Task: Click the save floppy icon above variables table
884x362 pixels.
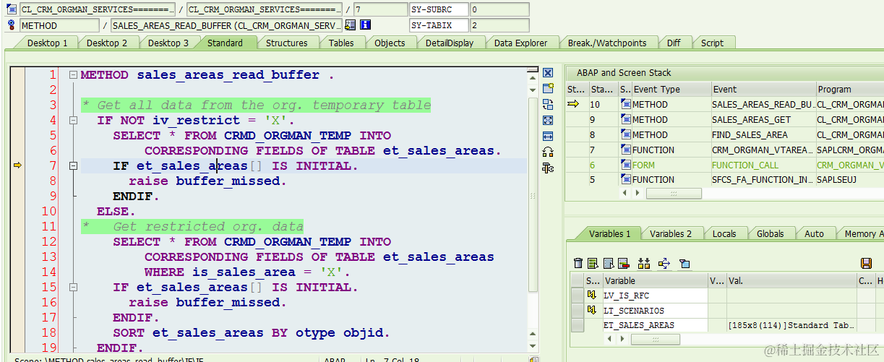Action: 867,264
